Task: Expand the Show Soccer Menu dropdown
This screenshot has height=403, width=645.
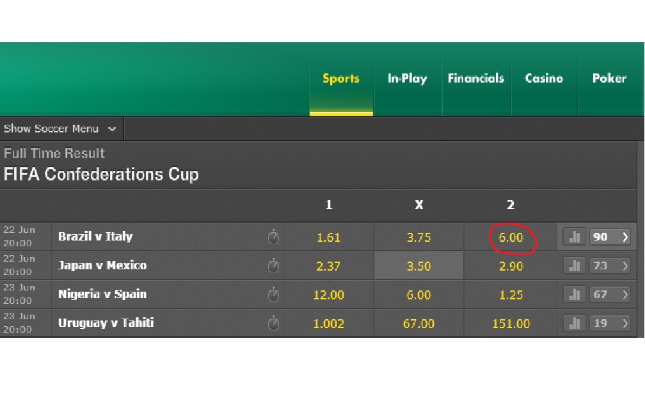Action: (61, 129)
